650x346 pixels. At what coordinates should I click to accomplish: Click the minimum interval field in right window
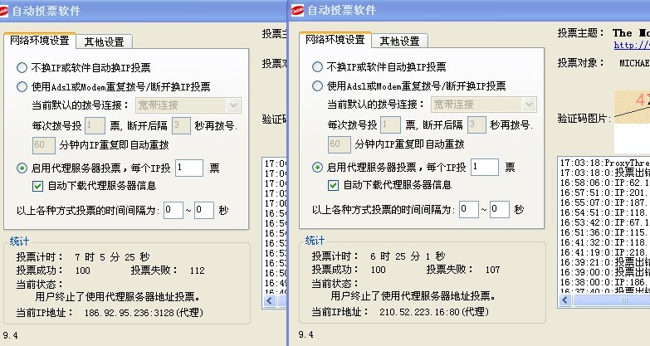coord(469,210)
